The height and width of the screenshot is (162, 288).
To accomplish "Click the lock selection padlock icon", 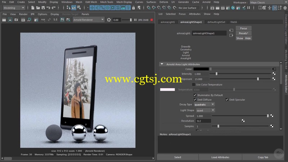I will click(x=134, y=8).
